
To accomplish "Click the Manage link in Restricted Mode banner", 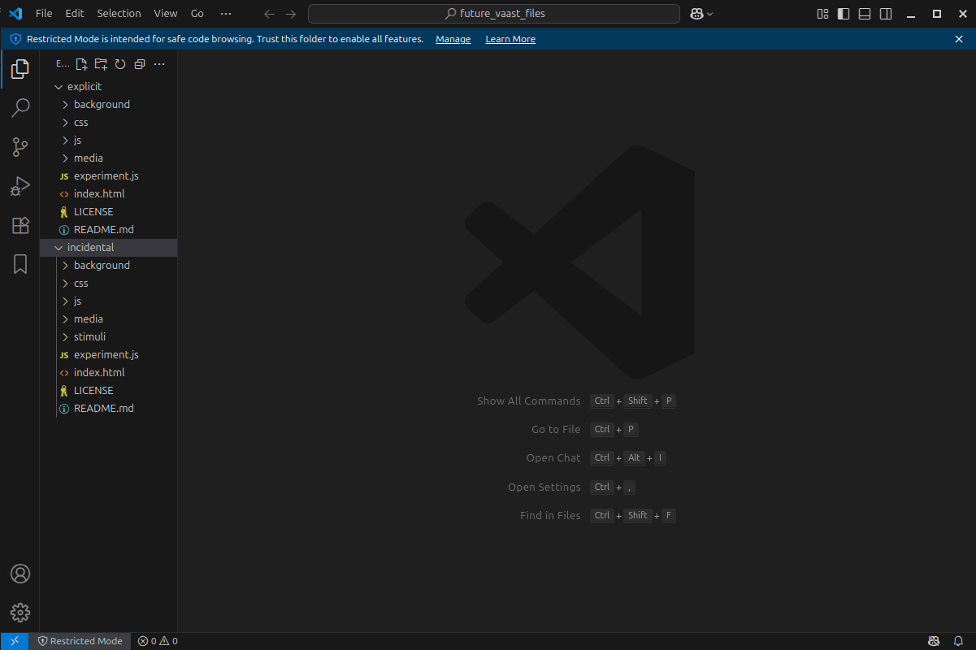I will point(453,39).
